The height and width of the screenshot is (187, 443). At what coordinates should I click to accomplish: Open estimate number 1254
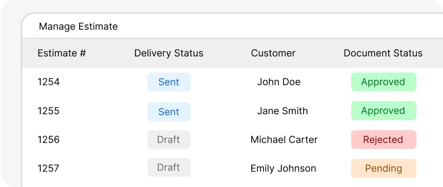coord(48,82)
